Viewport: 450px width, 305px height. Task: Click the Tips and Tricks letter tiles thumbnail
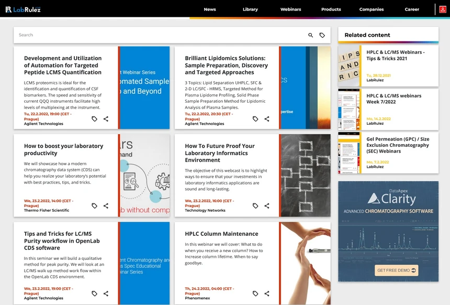pyautogui.click(x=348, y=66)
